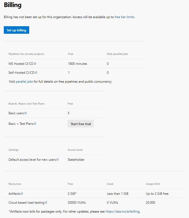Visit the aka.ms/artbilling link
Image resolution: width=189 pixels, height=218 pixels.
[122, 211]
